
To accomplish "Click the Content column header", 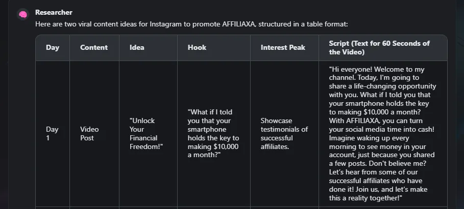I will pyautogui.click(x=94, y=47).
